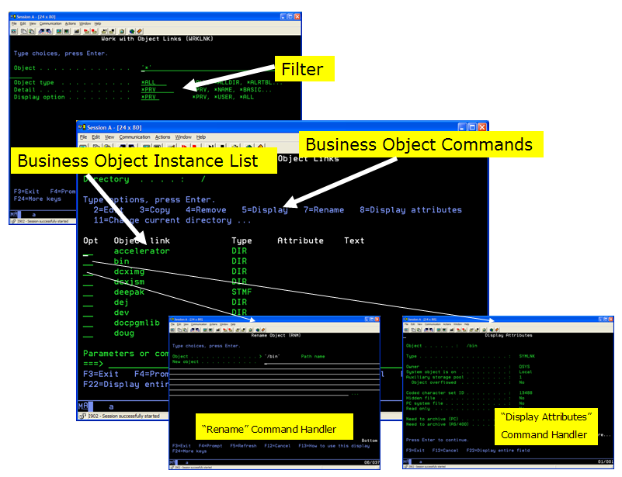622x477 pixels.
Task: Click the 7=Rename option text
Action: 324,210
